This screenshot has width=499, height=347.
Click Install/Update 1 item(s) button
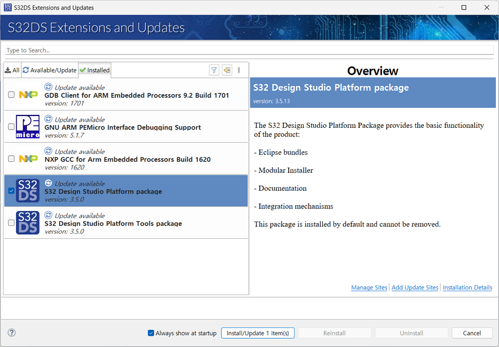[x=258, y=333]
